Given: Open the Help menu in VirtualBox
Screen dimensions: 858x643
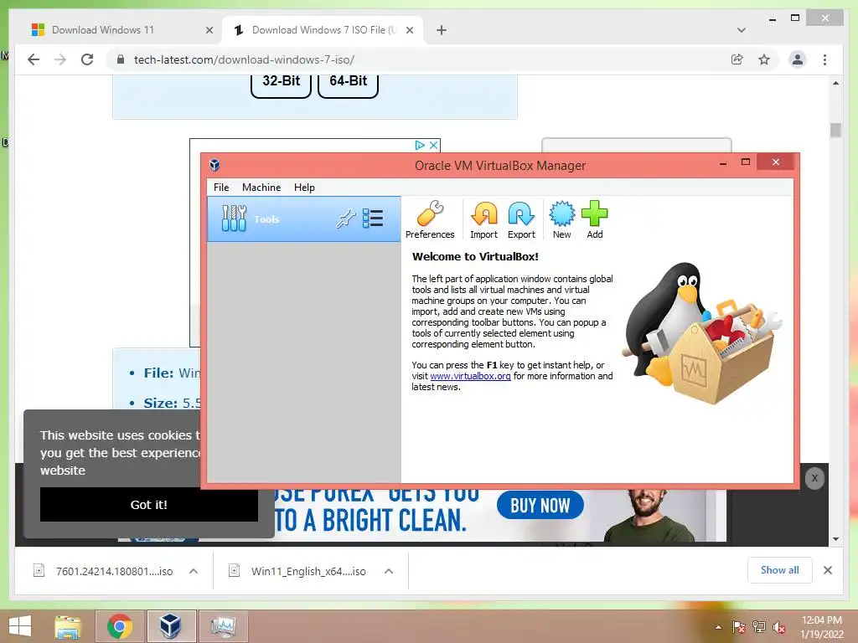Looking at the screenshot, I should [x=304, y=187].
